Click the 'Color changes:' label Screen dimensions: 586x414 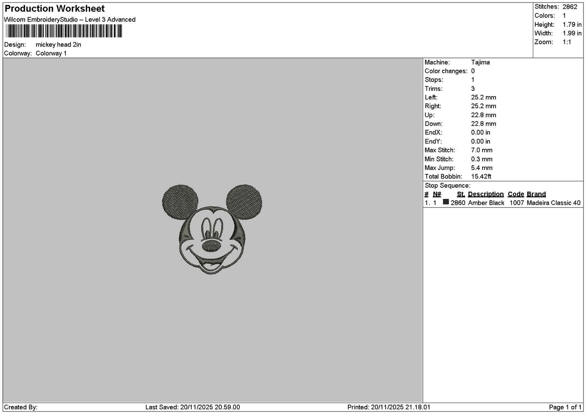tap(446, 71)
